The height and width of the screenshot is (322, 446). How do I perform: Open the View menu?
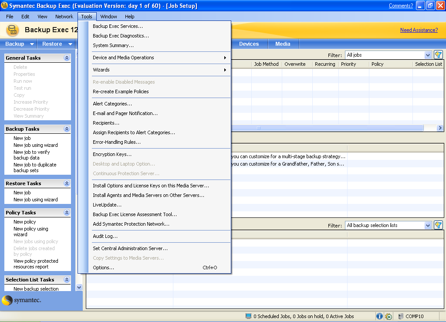tap(42, 17)
